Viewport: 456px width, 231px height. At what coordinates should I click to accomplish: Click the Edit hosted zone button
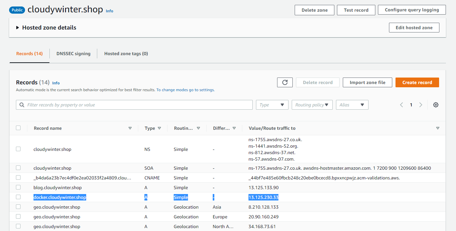point(414,28)
